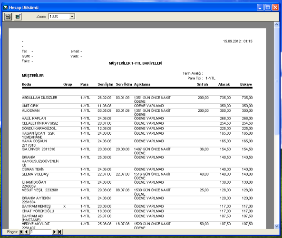282x238 pixels.
Task: Click customer name ALIOSMAN
Action: pos(30,110)
